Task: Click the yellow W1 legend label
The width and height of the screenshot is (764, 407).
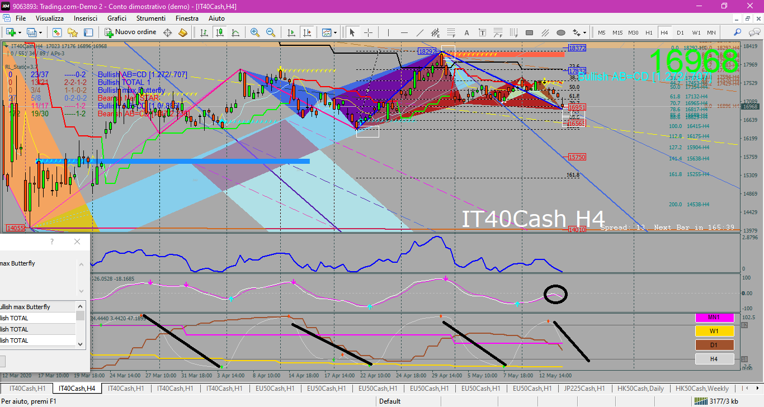Action: point(714,331)
